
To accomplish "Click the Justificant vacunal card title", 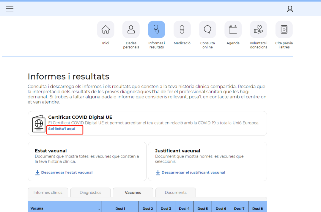I will click(177, 151).
